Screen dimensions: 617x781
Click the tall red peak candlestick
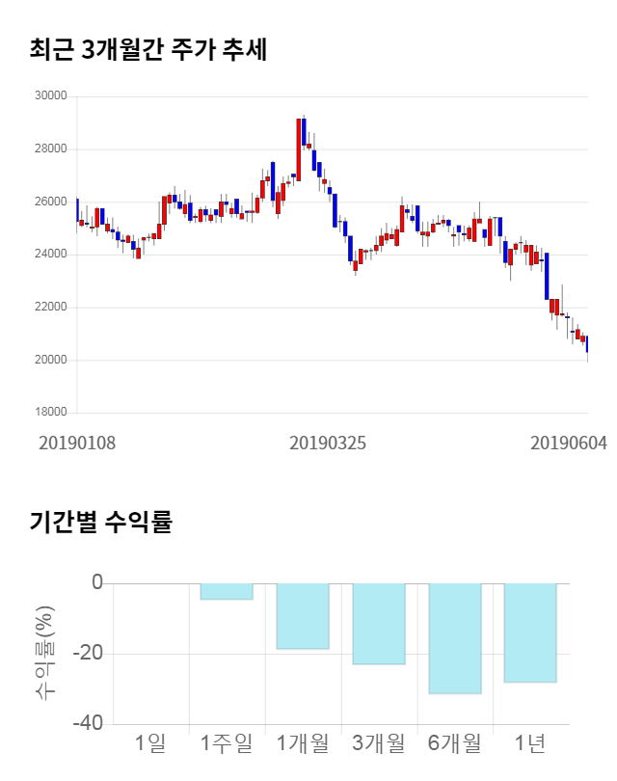299,149
